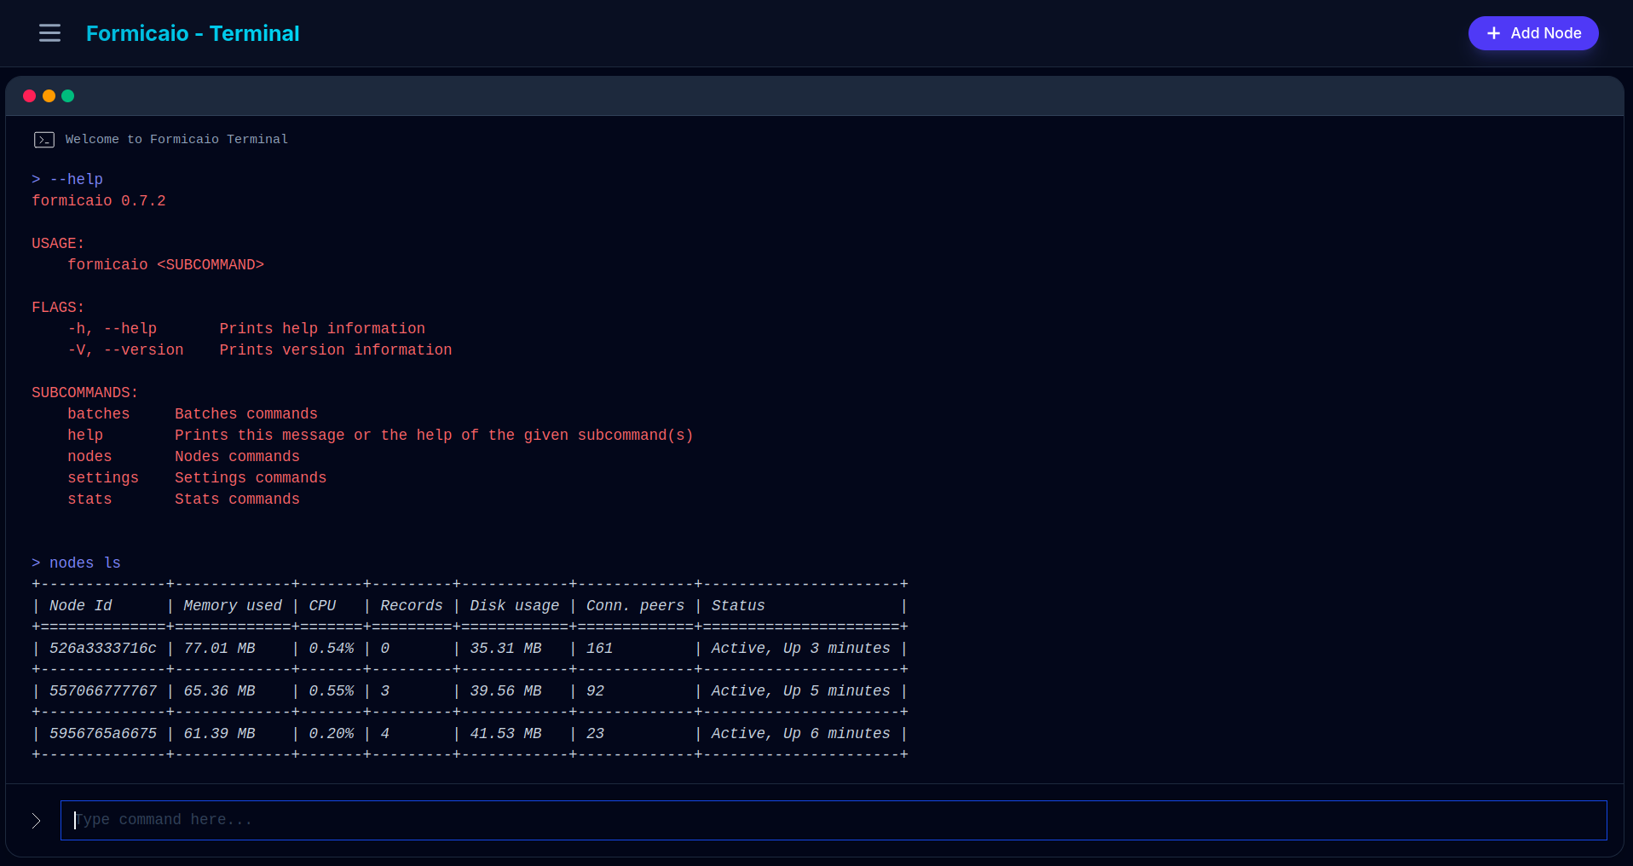Image resolution: width=1633 pixels, height=866 pixels.
Task: Click the red window dot
Action: tap(29, 95)
